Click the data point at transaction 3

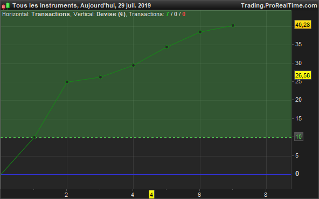coord(100,77)
